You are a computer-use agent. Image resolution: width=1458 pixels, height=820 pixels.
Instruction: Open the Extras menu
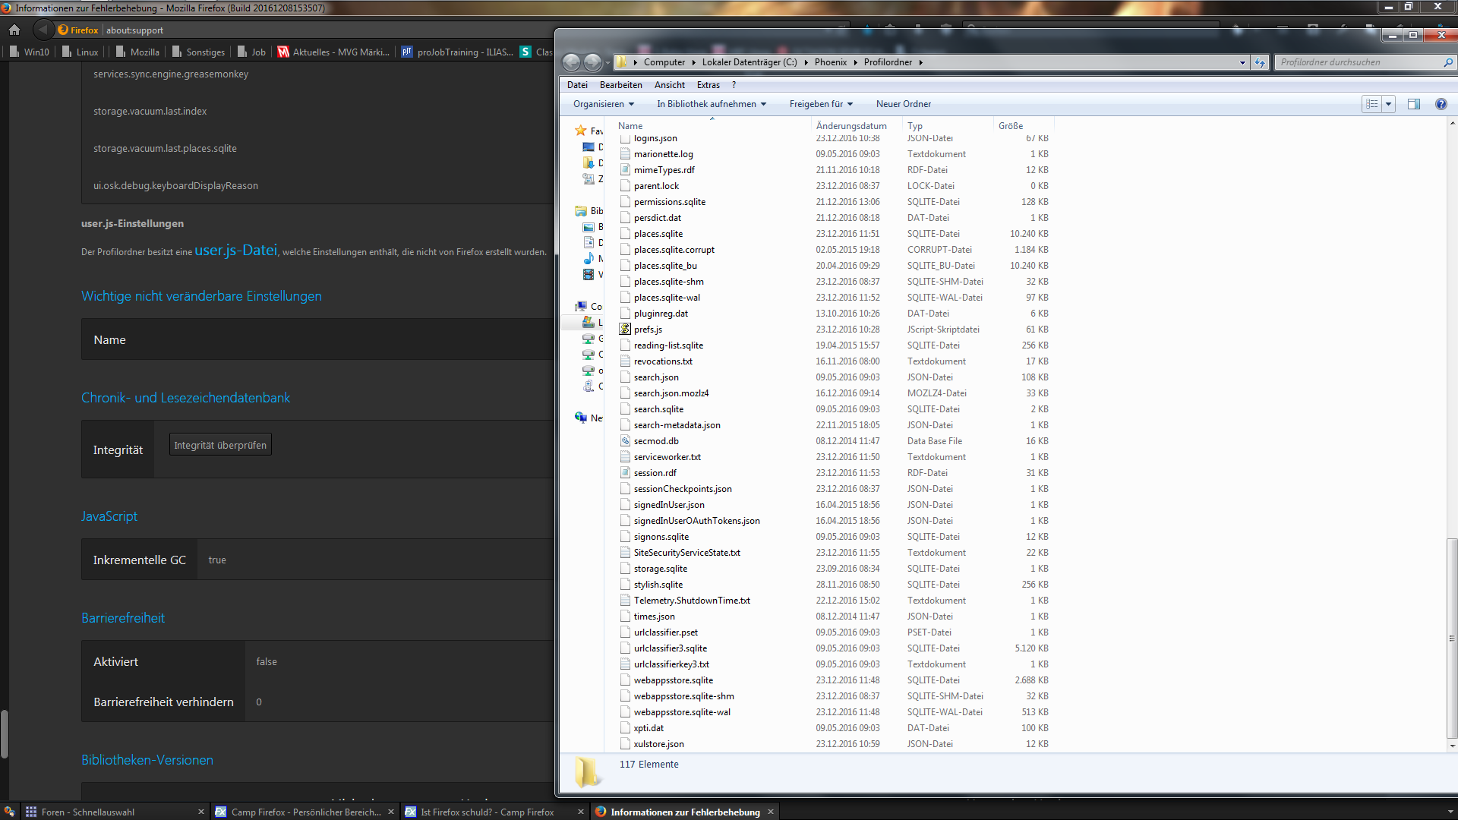(x=708, y=85)
